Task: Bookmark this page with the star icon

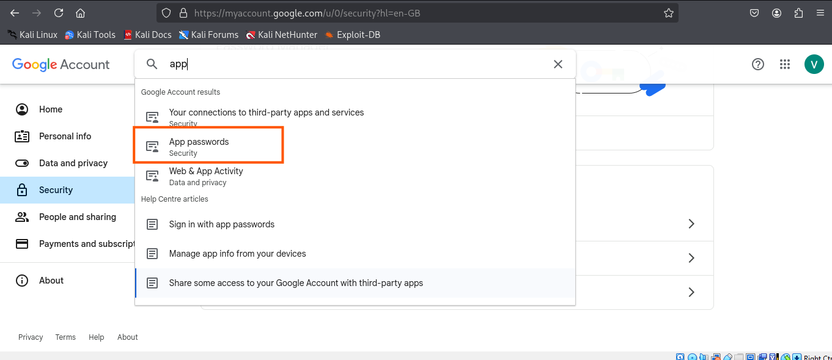Action: [668, 13]
